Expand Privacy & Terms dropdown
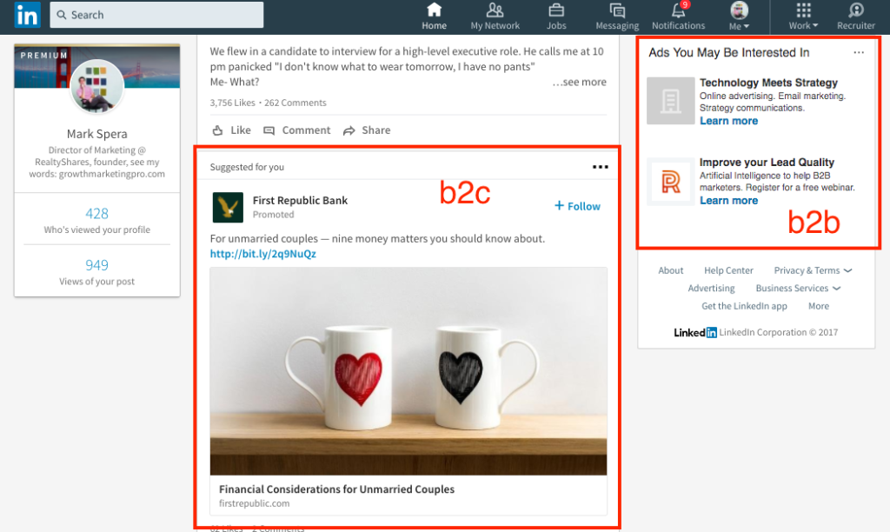 pos(813,270)
